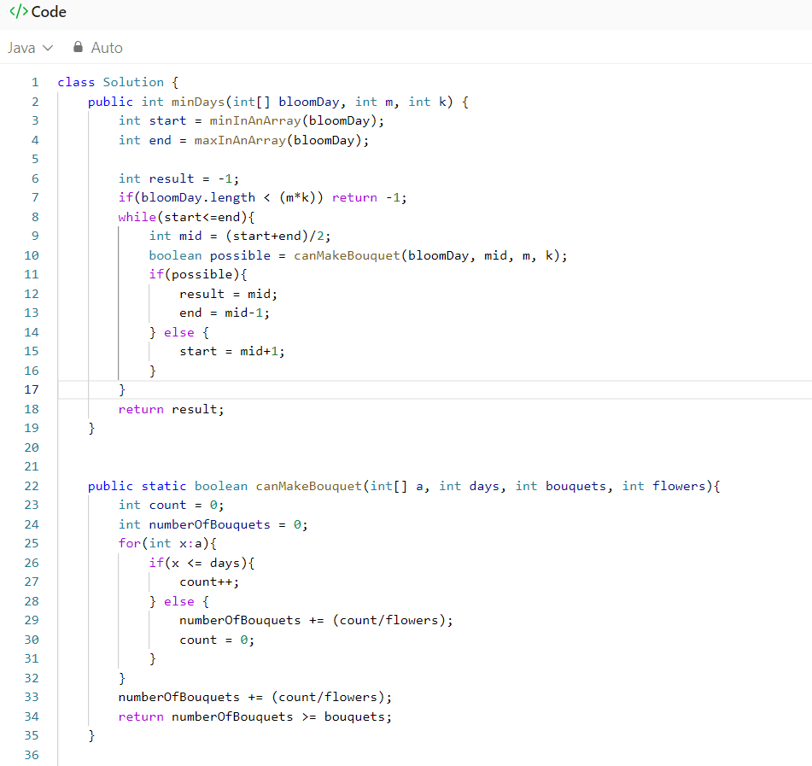Click 'Solution' class name on line 1
This screenshot has height=766, width=812.
tap(133, 82)
